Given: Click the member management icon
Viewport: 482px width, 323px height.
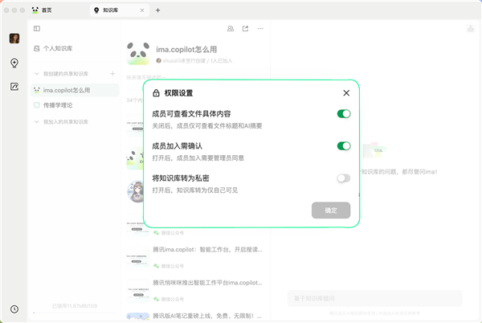Looking at the screenshot, I should (x=231, y=28).
